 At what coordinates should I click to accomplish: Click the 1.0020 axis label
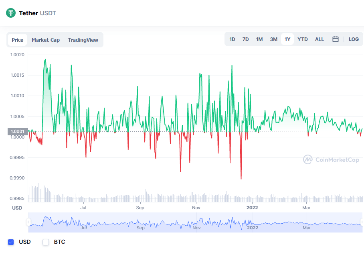17,55
